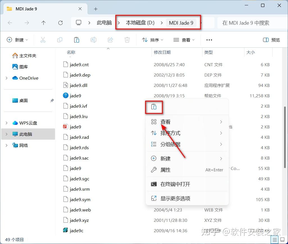This screenshot has width=288, height=244.
Task: Click the highlighted Paste icon in the context menu
Action: click(154, 107)
